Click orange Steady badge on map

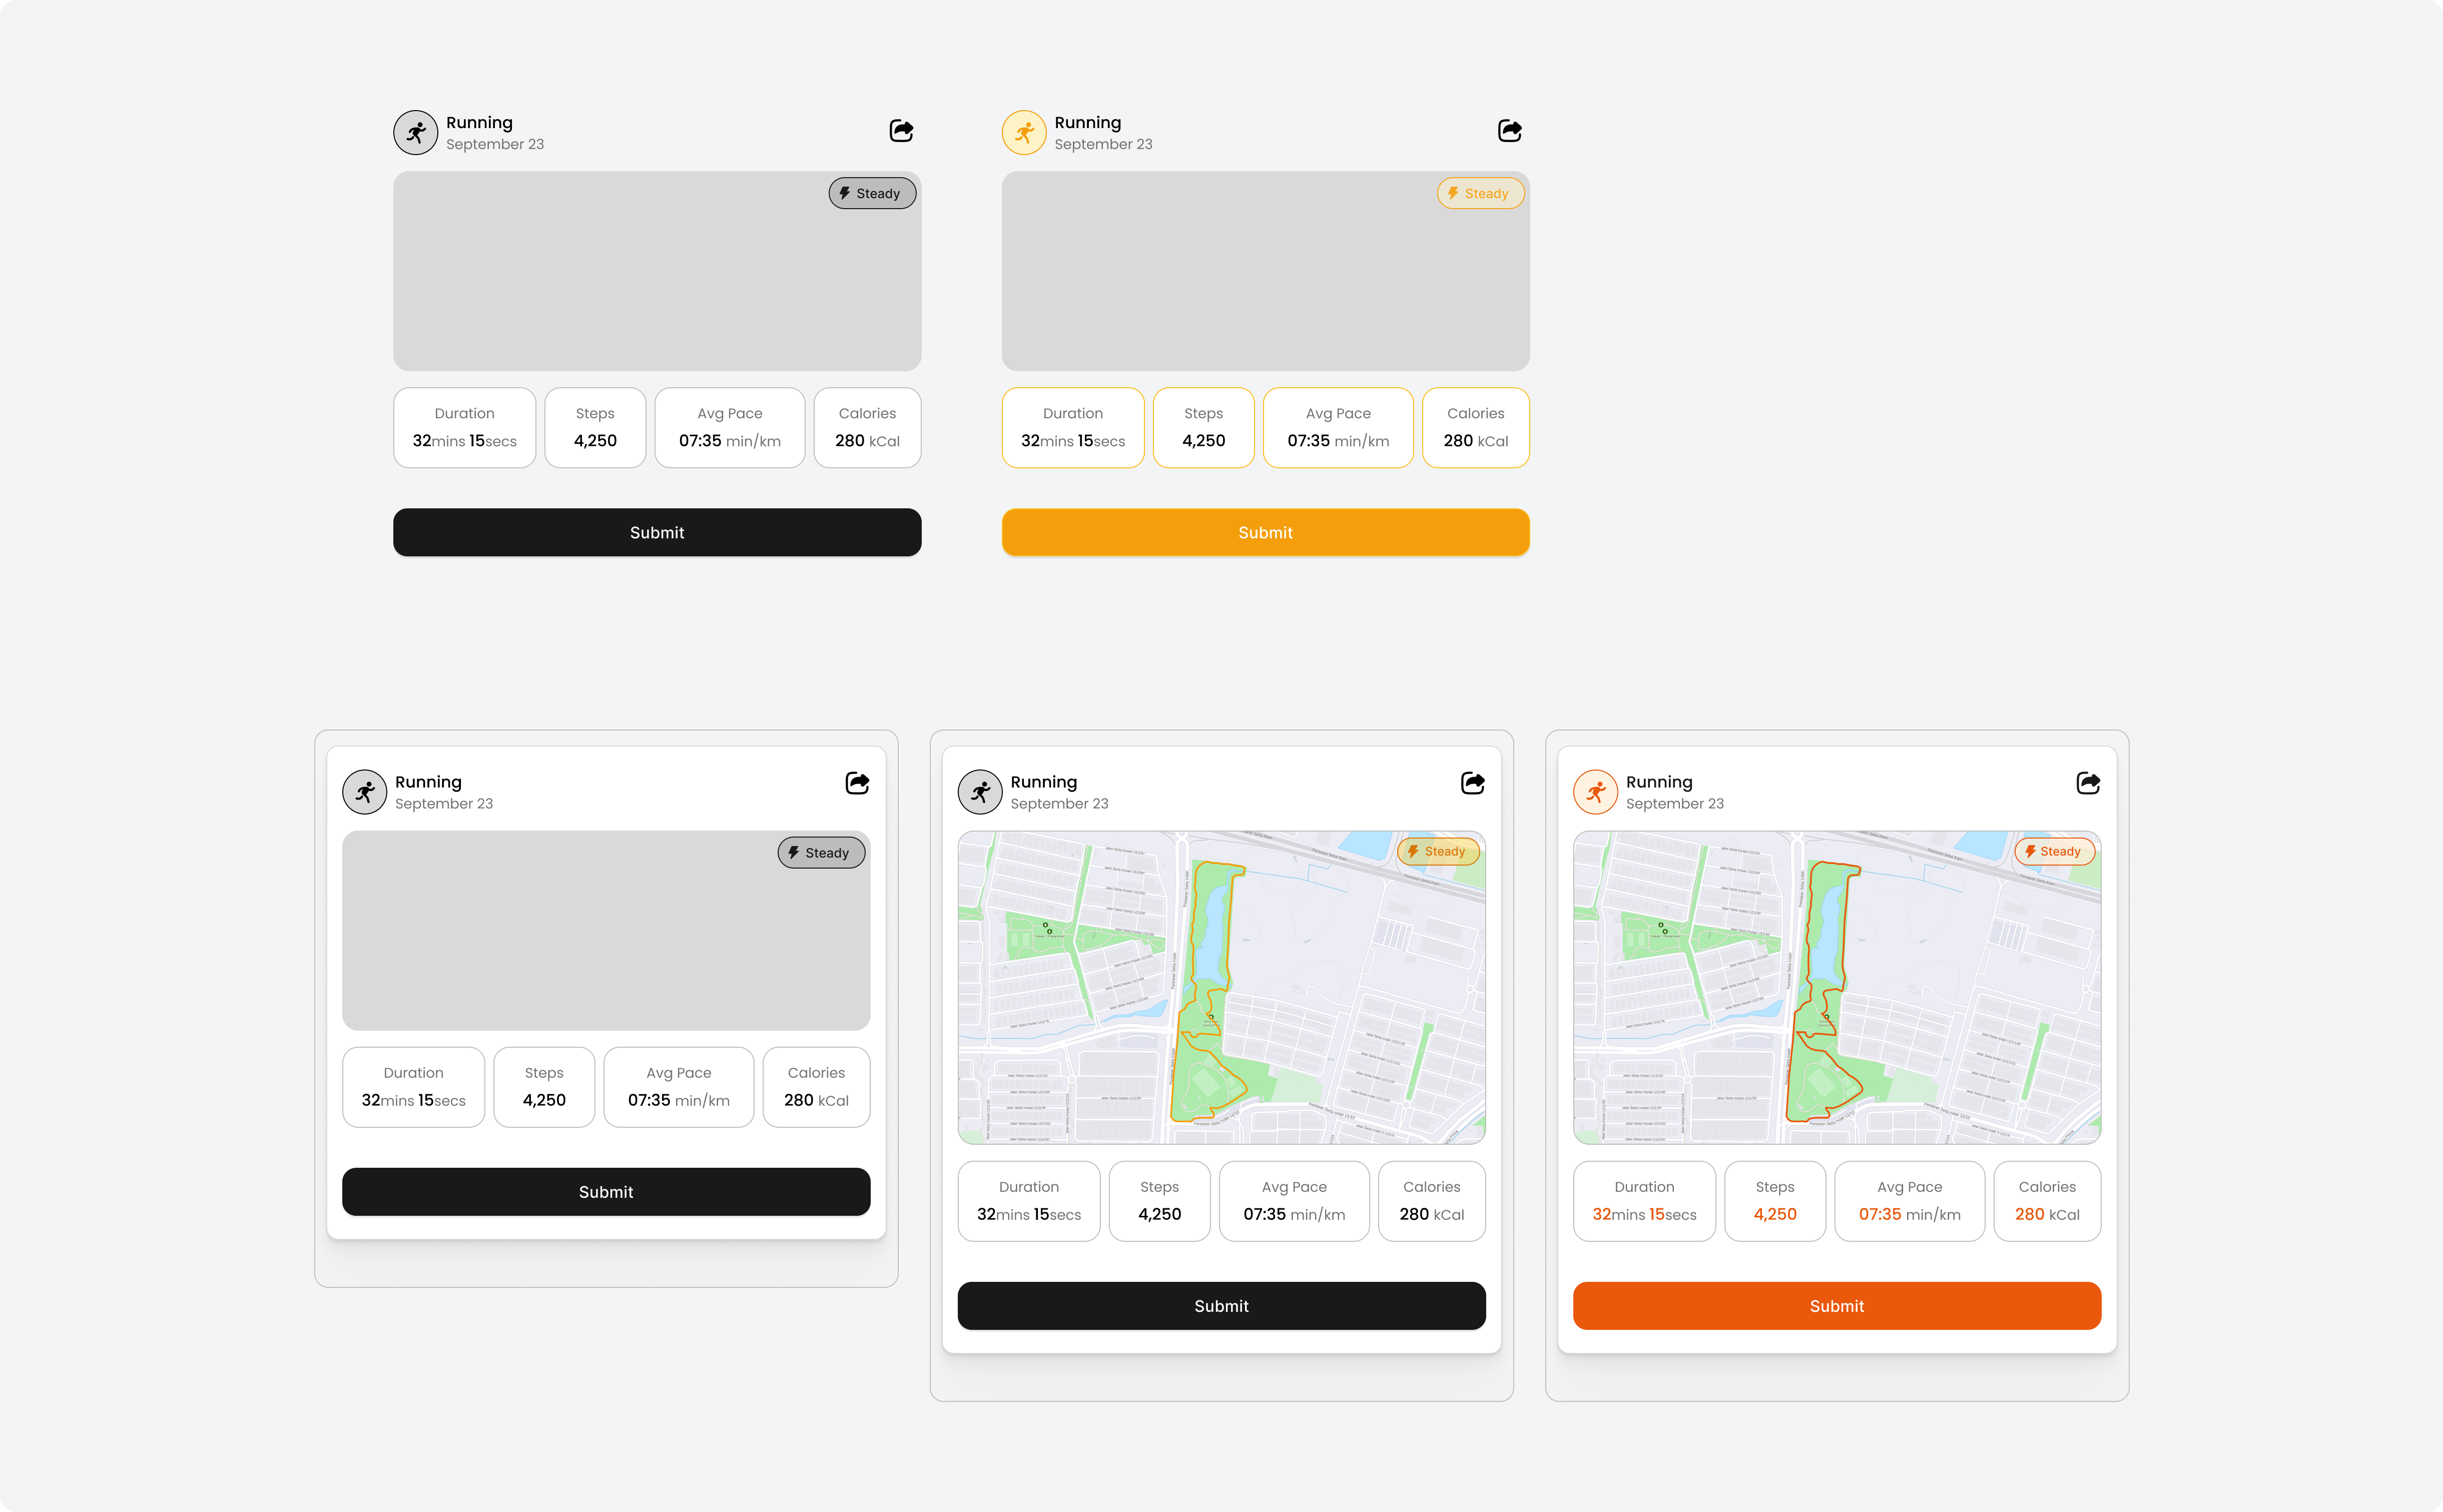tap(2054, 851)
